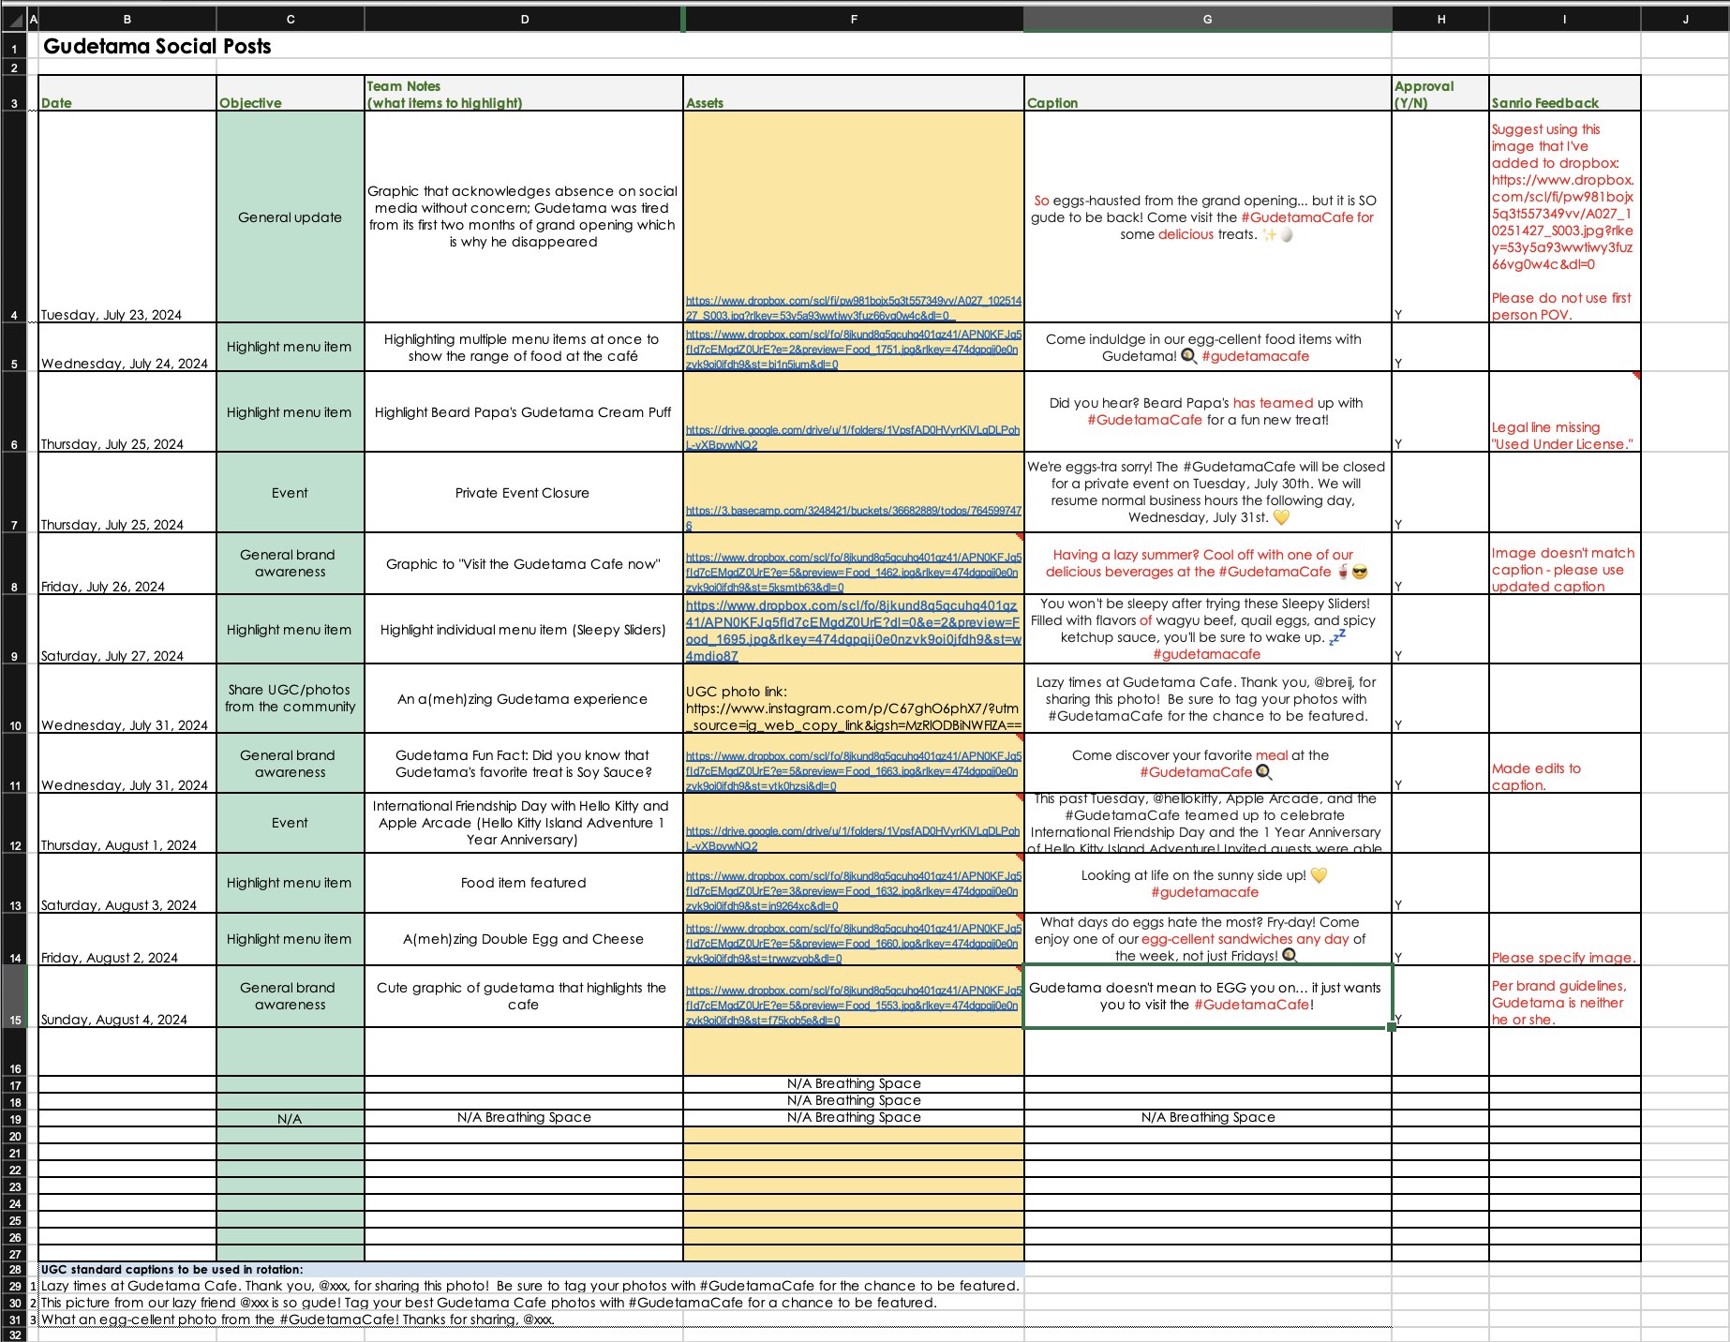This screenshot has height=1342, width=1730.
Task: Open the Food_1660 Dropbox asset link
Action: click(853, 943)
